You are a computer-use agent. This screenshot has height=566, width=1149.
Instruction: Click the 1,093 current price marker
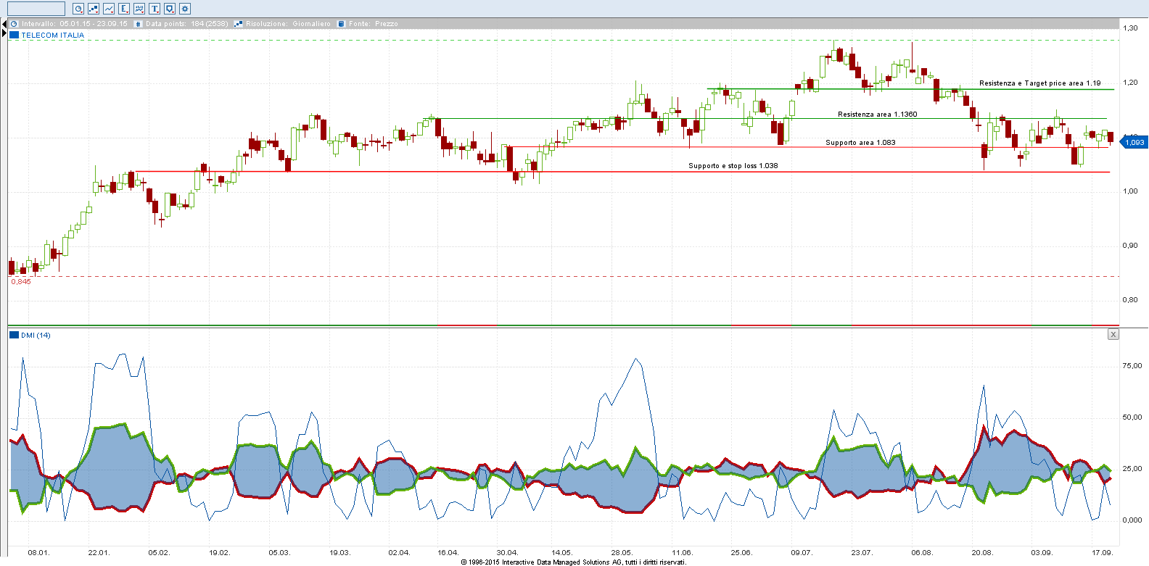tap(1134, 142)
